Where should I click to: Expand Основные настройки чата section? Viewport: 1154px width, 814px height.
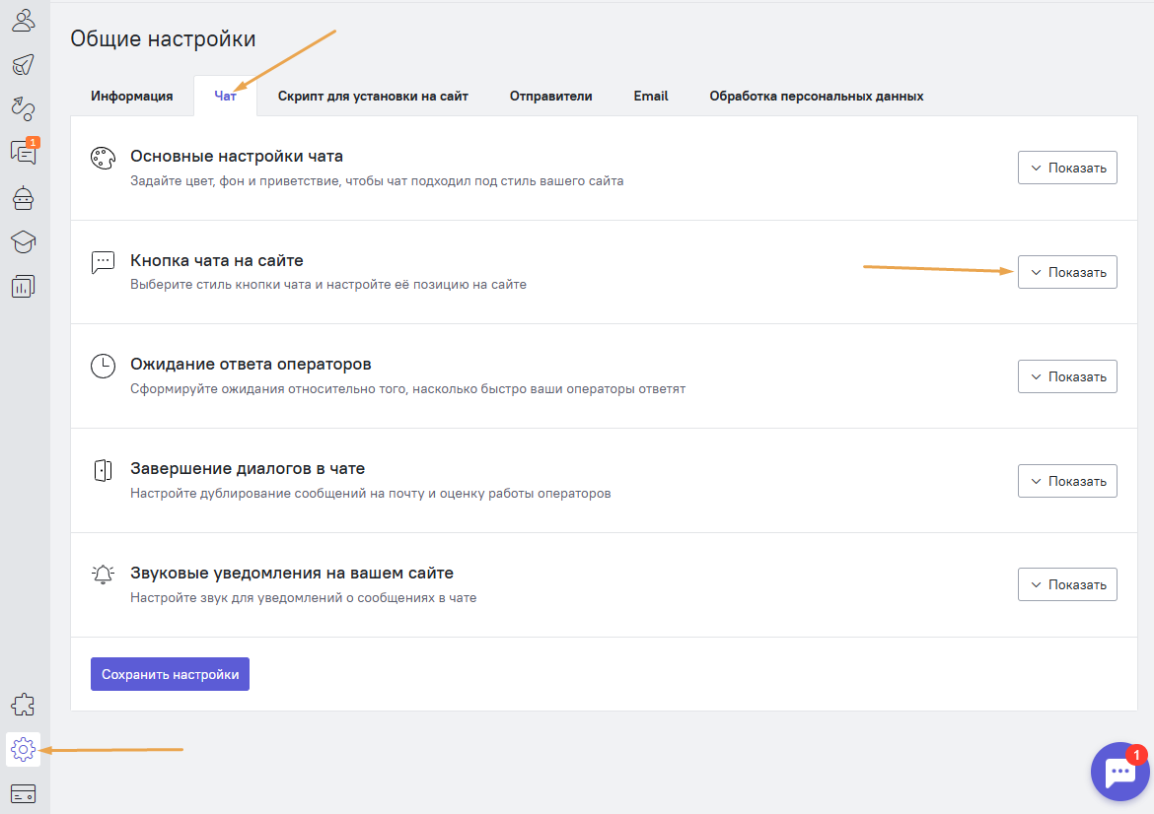[1067, 168]
